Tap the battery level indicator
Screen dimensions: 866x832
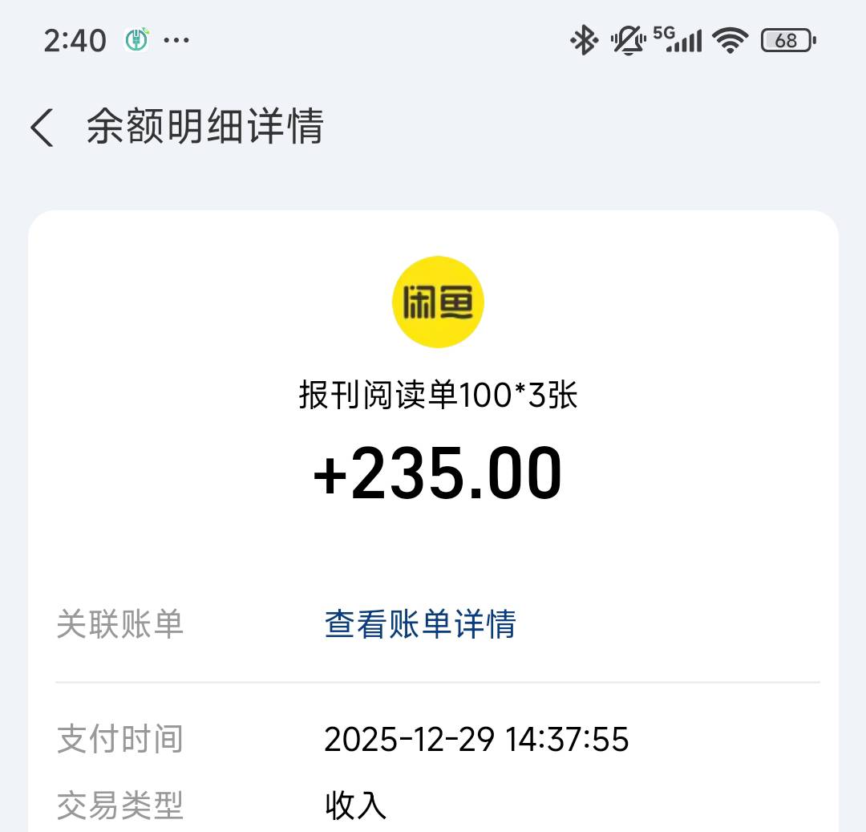coord(787,39)
